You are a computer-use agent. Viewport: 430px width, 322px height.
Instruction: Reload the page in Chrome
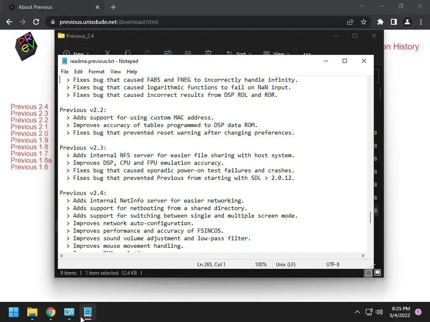point(36,22)
